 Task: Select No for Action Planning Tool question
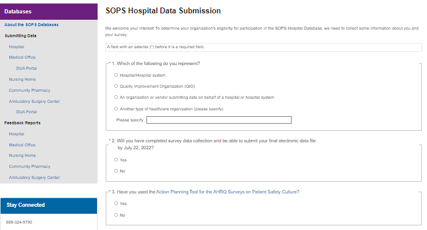pyautogui.click(x=116, y=215)
